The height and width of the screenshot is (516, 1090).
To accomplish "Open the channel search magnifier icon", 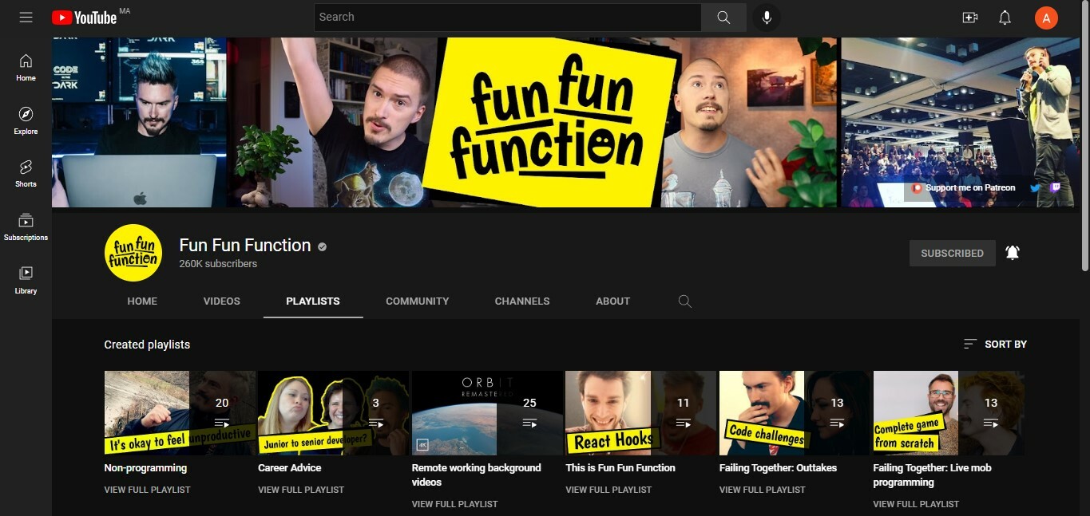I will (684, 301).
